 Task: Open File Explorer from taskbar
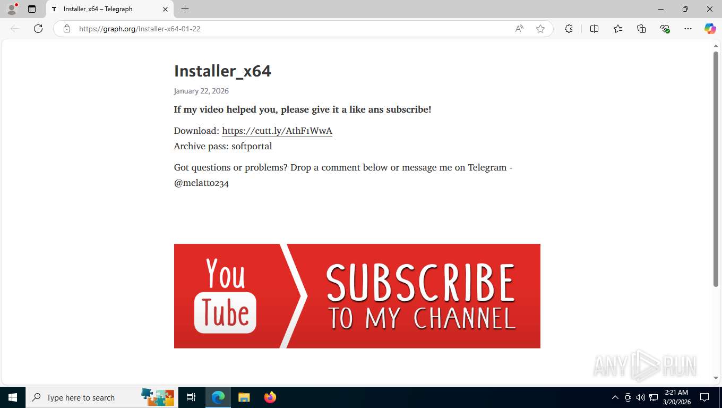point(244,397)
